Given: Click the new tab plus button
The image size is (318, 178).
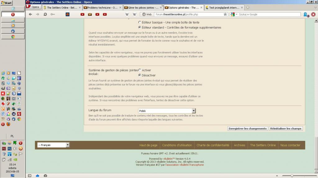Looking at the screenshot, I should pos(248,7).
